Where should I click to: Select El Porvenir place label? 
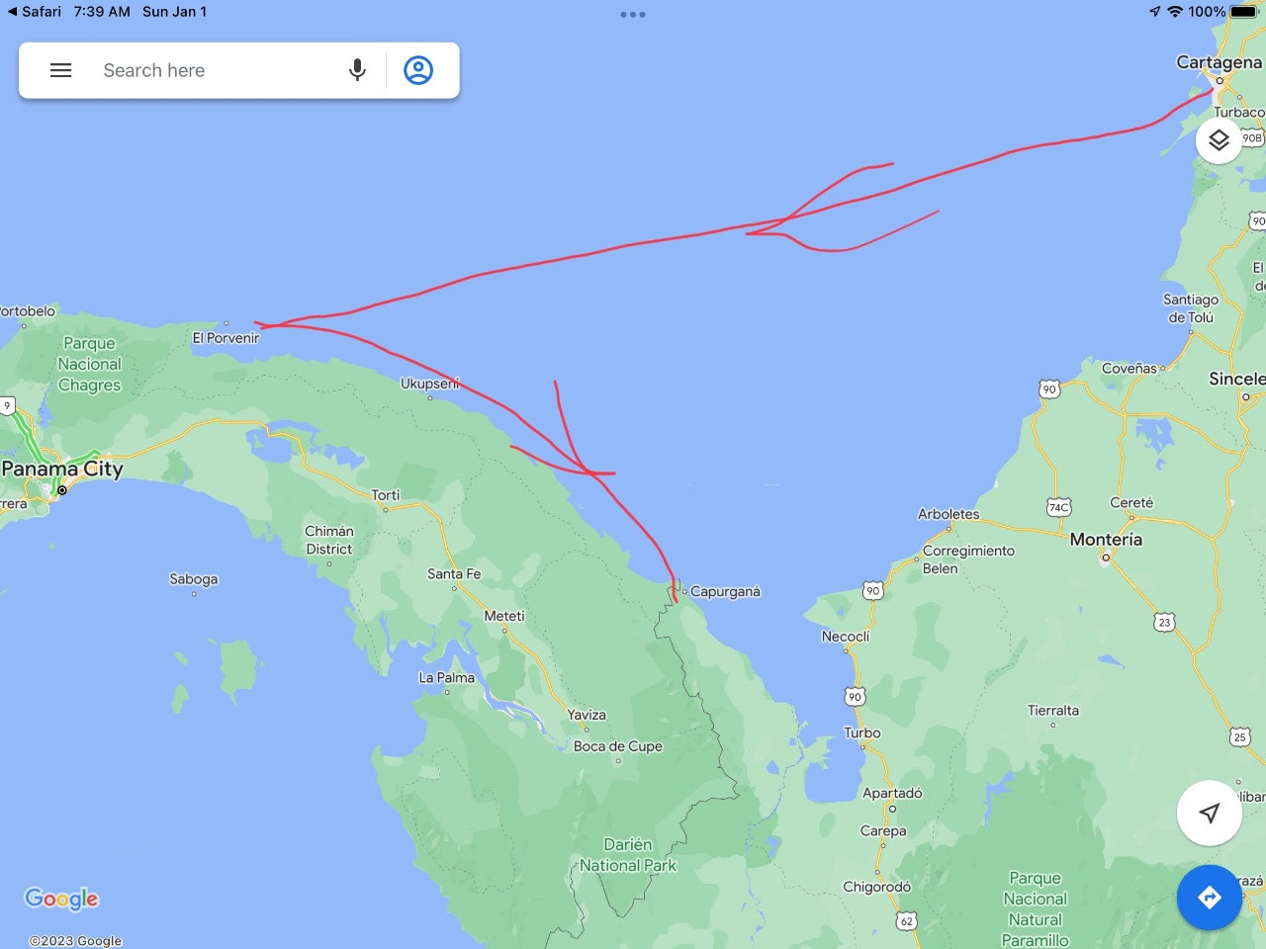click(x=226, y=338)
